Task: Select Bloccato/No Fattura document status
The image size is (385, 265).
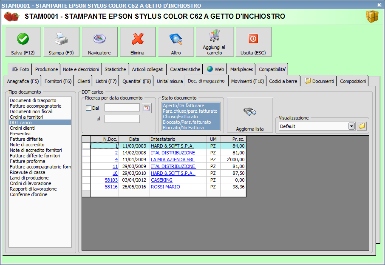Action: (x=191, y=128)
